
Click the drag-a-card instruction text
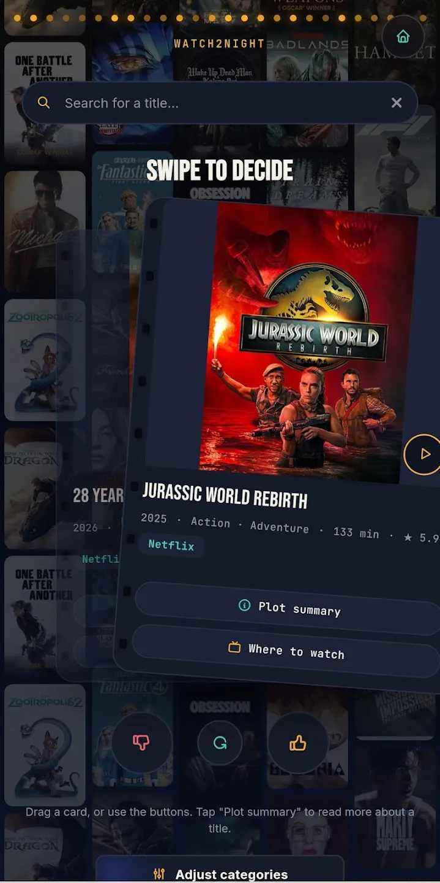point(220,820)
